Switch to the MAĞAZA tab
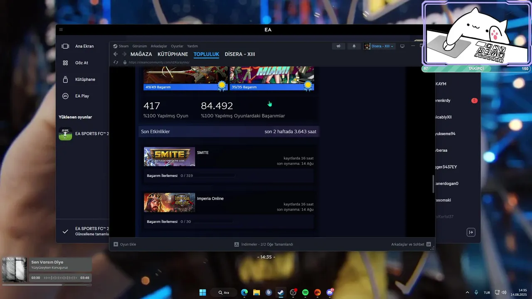Screen dimensions: 532x299 tap(141, 54)
